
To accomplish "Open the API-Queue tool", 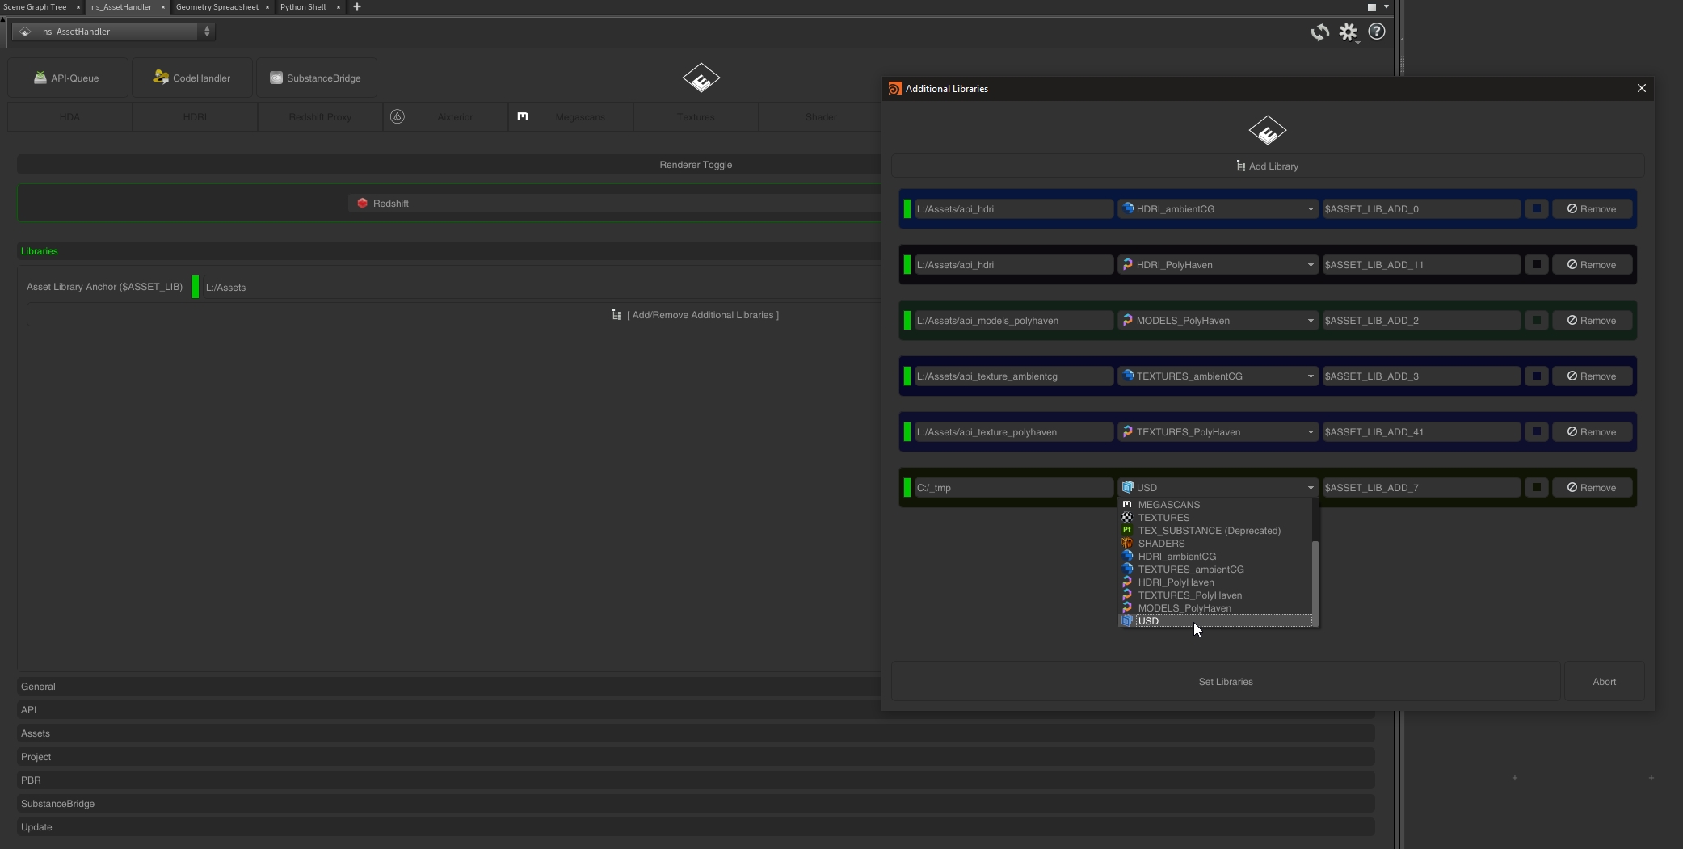I will [67, 78].
